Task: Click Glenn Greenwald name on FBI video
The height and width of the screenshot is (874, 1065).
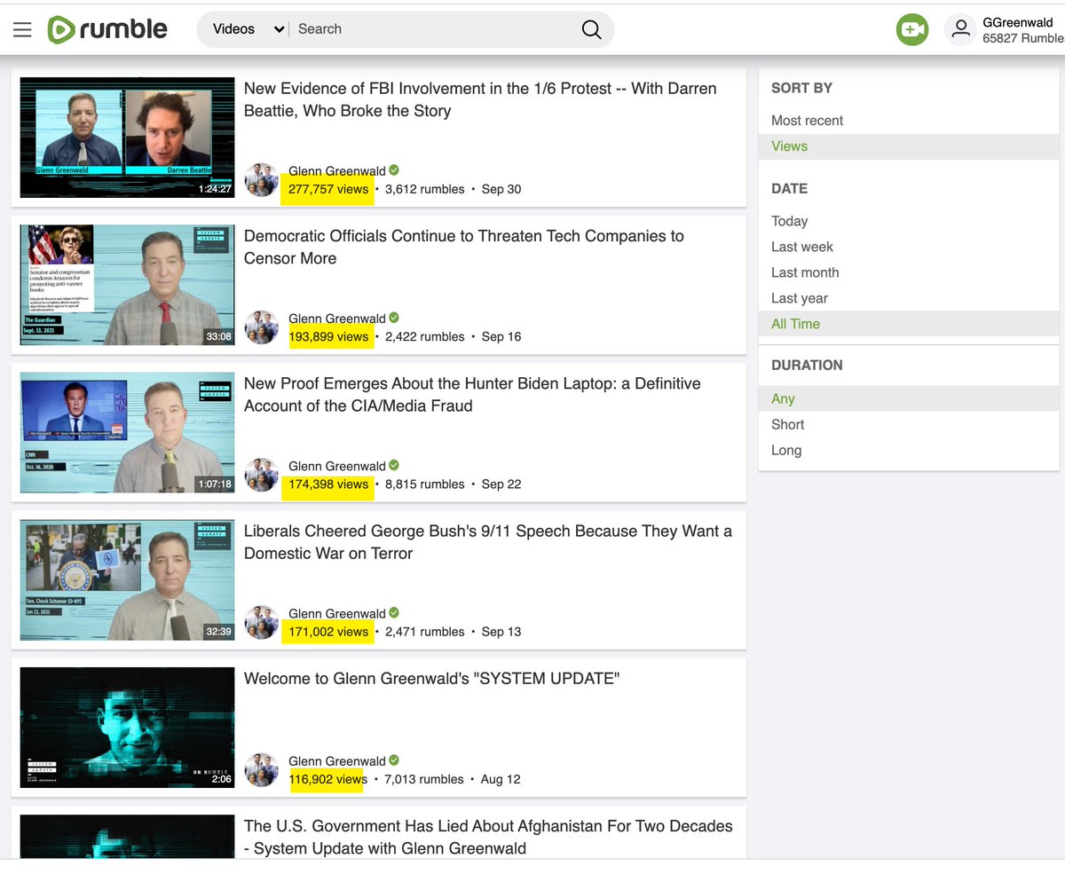Action: (x=337, y=171)
